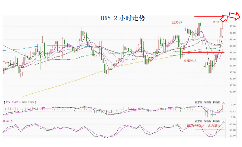Click the rightmost red hollow arrow

[235, 17]
